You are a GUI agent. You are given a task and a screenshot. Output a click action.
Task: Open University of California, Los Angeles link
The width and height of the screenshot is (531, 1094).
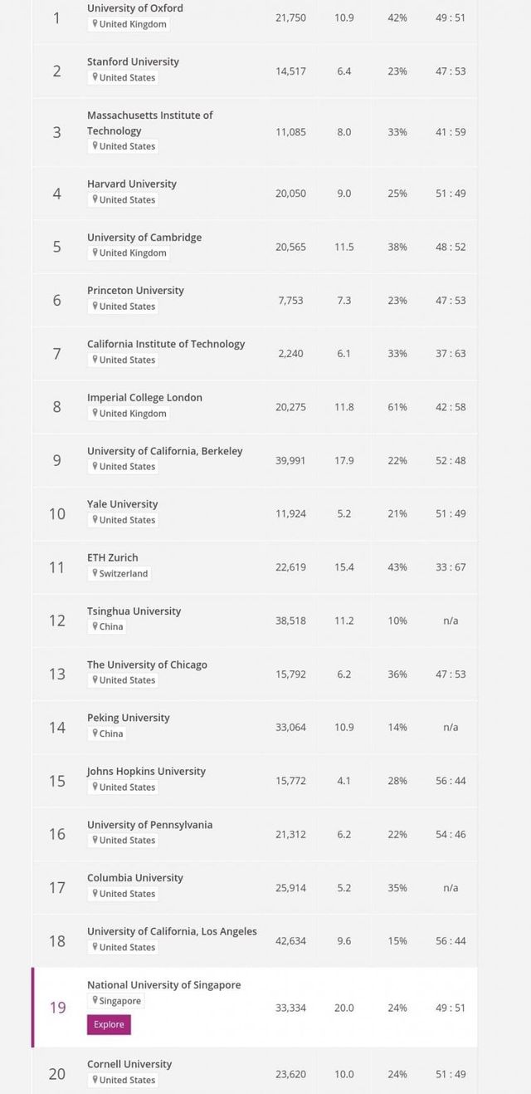click(172, 931)
